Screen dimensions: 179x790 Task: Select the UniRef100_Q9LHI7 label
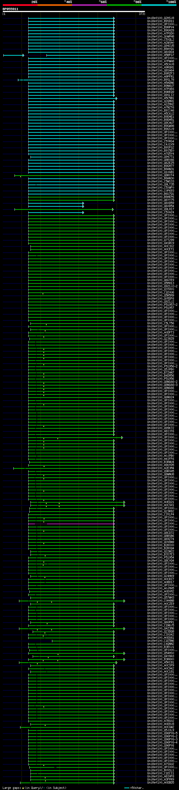[161, 209]
